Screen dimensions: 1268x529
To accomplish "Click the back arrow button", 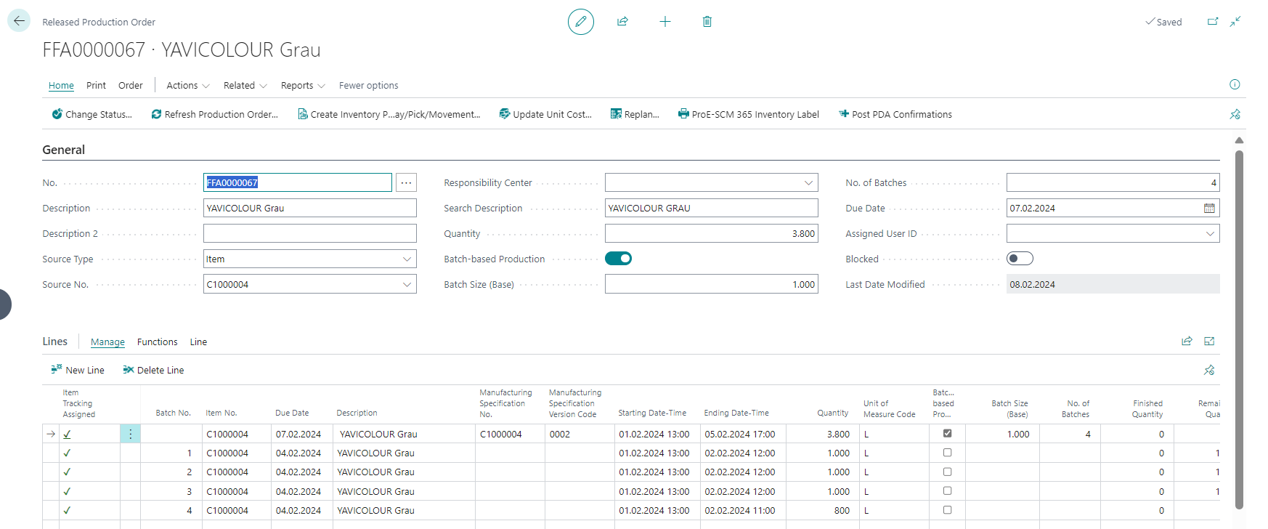I will [x=19, y=21].
